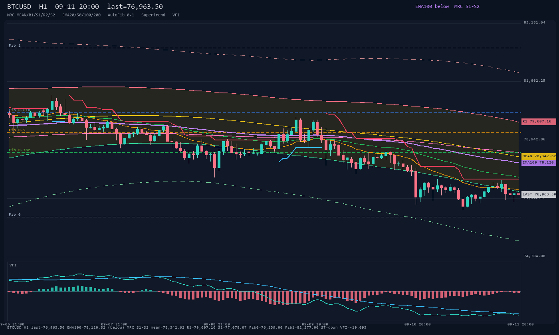Image resolution: width=559 pixels, height=335 pixels.
Task: Select the AutoFib 0-1 legend entry
Action: point(121,15)
